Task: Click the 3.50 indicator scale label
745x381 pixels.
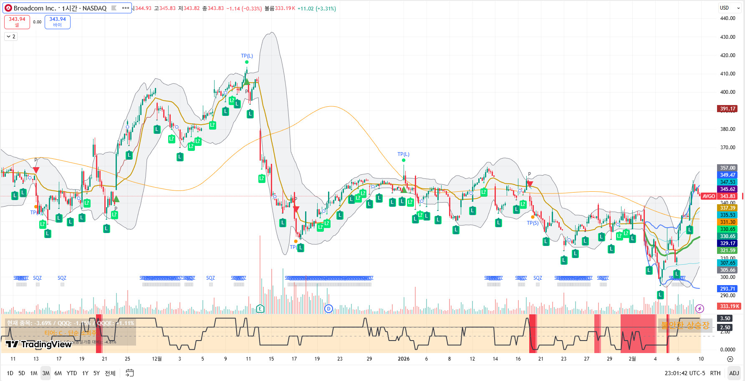Action: (x=725, y=318)
